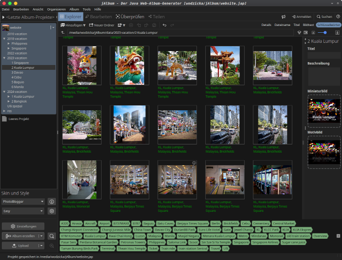The width and height of the screenshot is (342, 260).
Task: Click the Neuer Ordner folder icon
Action: [x=91, y=25]
